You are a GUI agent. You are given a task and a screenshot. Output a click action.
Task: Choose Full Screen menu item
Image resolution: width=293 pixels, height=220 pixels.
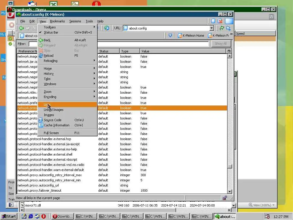pos(67,133)
